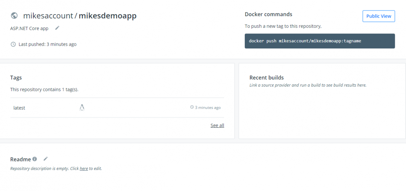Click the docker push command box

coord(320,41)
